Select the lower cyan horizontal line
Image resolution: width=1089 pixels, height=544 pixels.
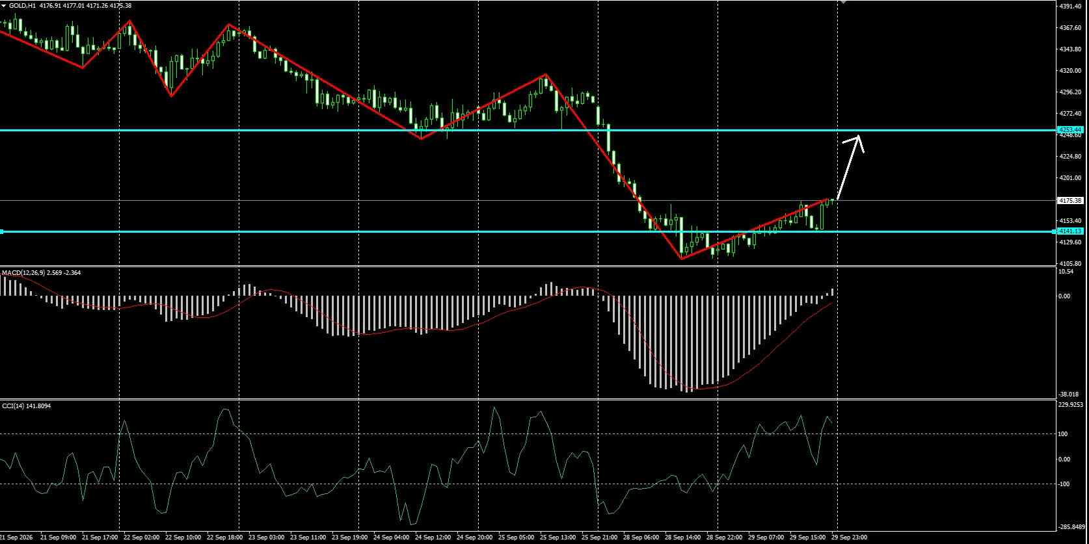pos(527,231)
